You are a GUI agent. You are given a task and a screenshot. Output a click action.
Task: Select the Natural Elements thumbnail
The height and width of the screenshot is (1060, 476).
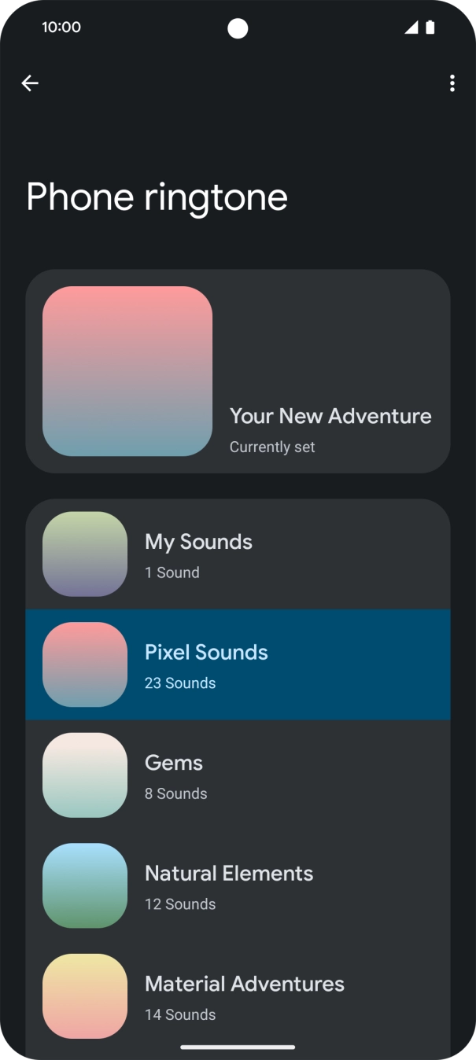84,885
